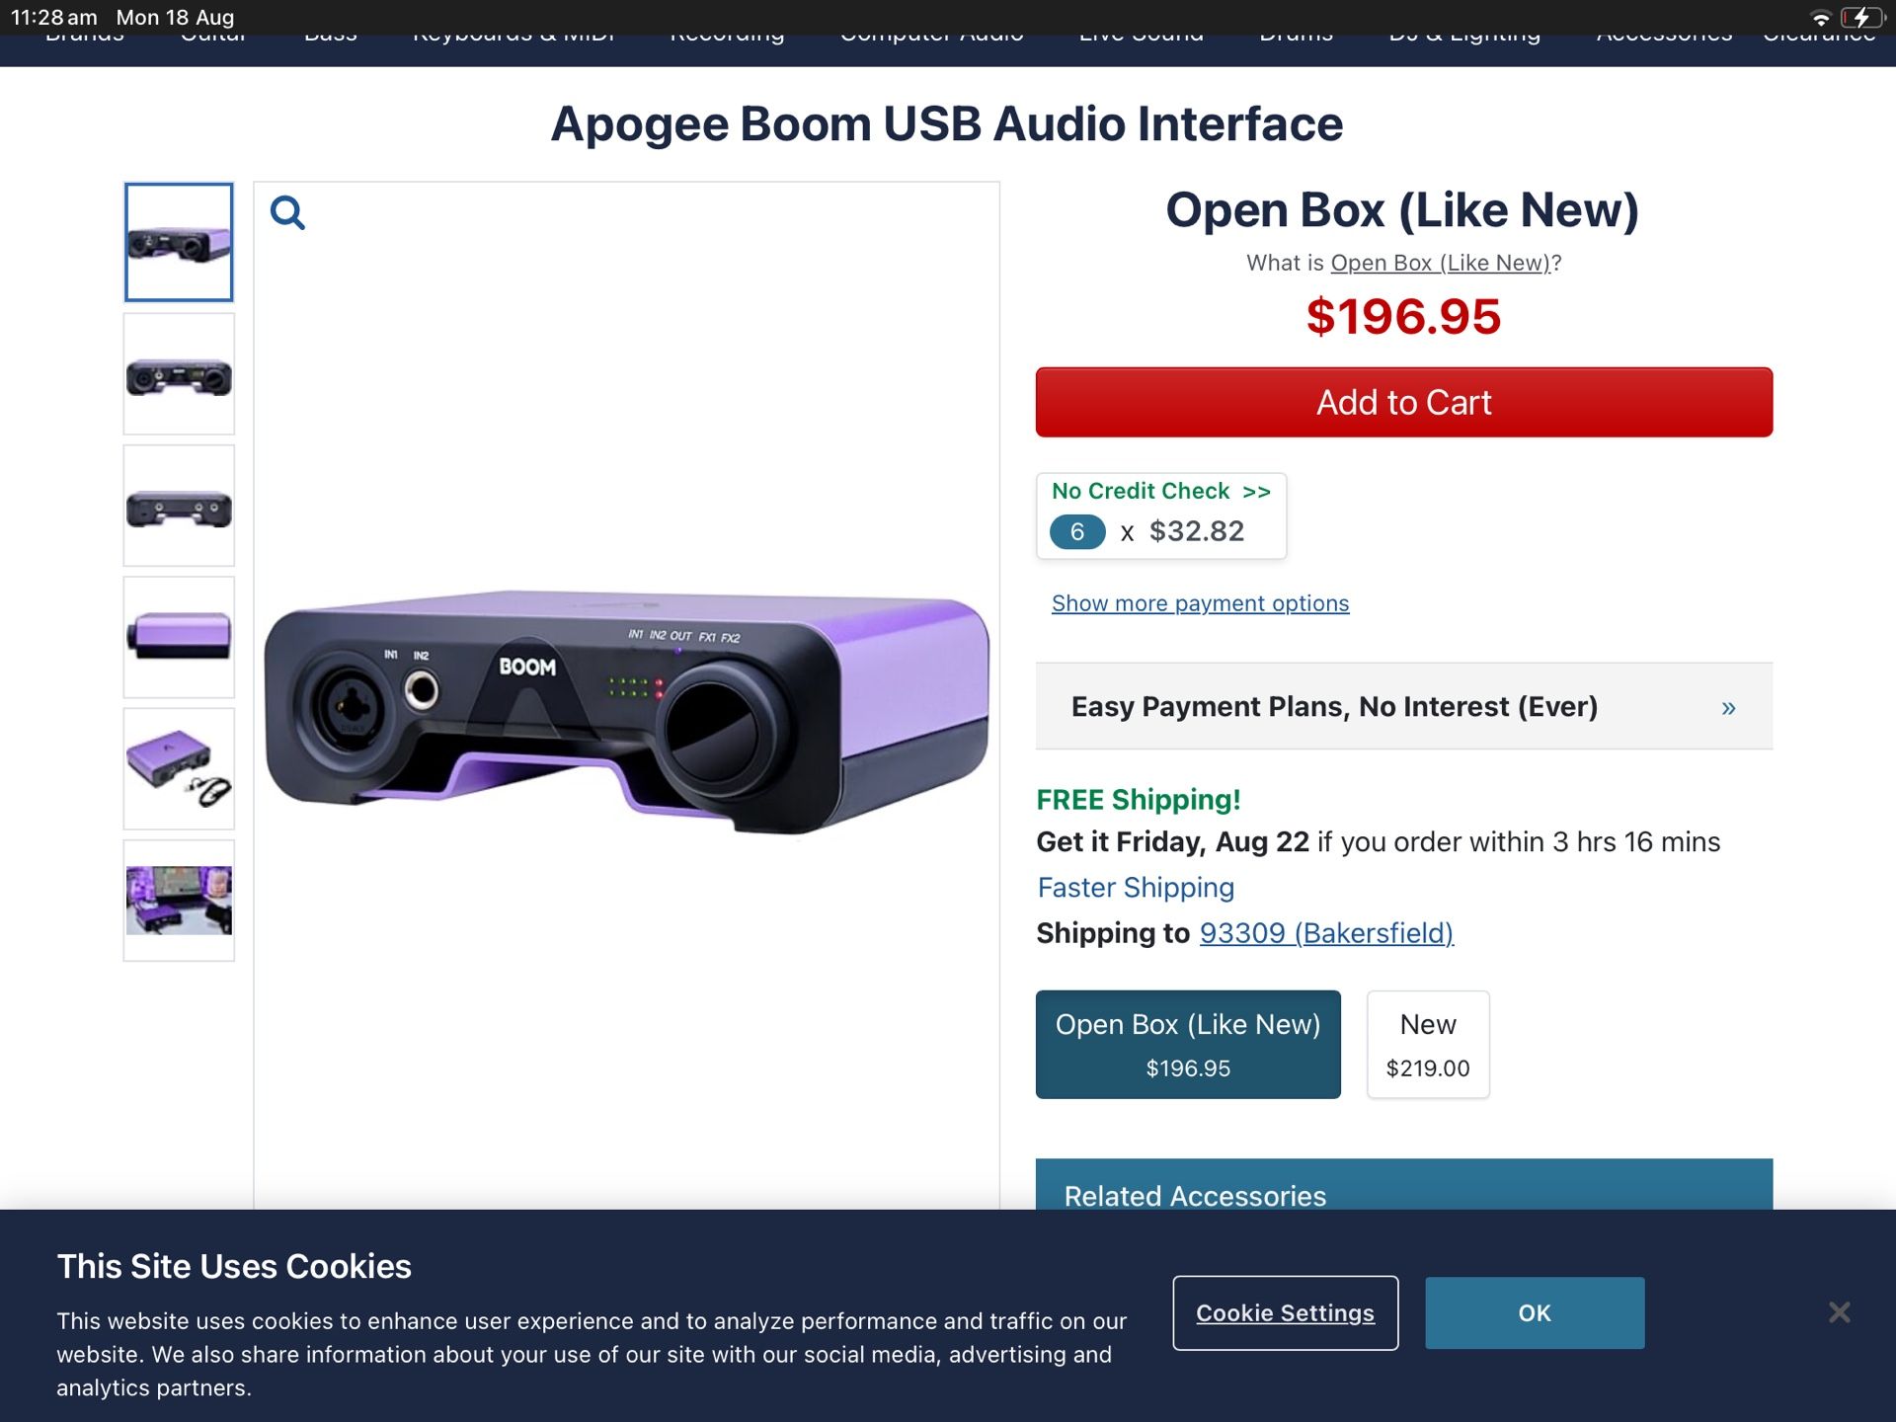Viewport: 1896px width, 1422px height.
Task: Open Cookie Settings in the banner
Action: pyautogui.click(x=1285, y=1312)
